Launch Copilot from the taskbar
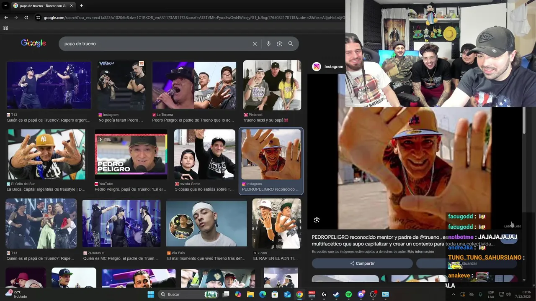This screenshot has width=536, height=301. (x=238, y=294)
